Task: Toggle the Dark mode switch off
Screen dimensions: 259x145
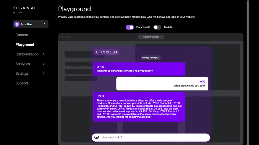Action: tap(130, 27)
